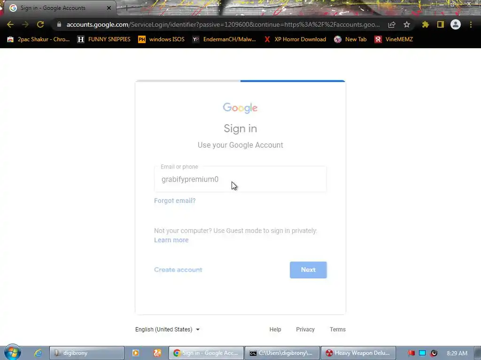Close the Sign in - Google Accounts tab
481x360 pixels.
(x=109, y=8)
